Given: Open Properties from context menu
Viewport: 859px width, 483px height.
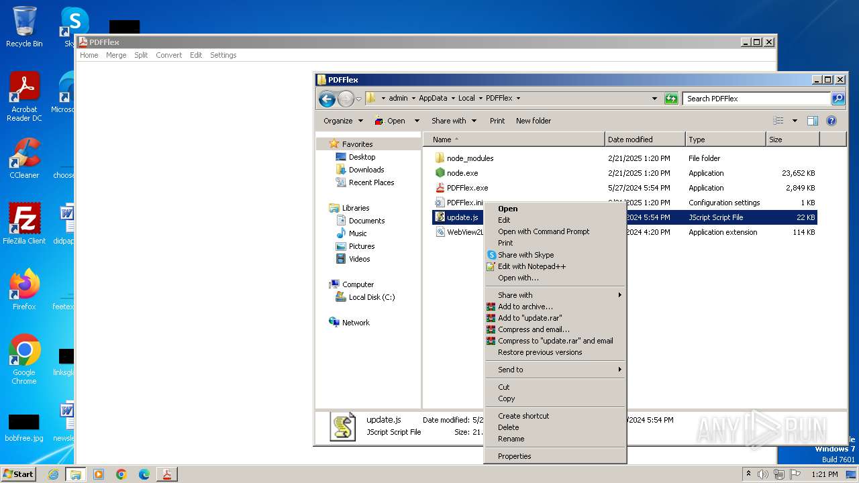Looking at the screenshot, I should coord(514,456).
